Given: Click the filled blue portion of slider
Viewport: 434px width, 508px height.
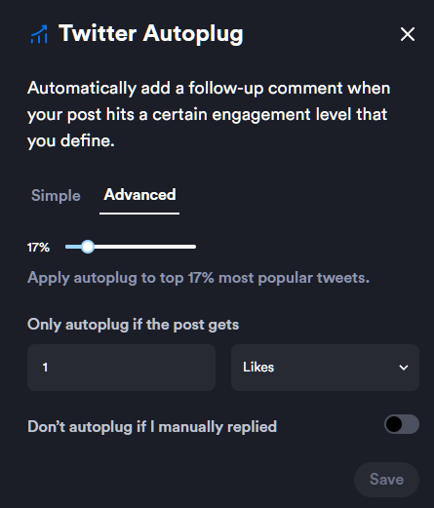Looking at the screenshot, I should click(73, 247).
